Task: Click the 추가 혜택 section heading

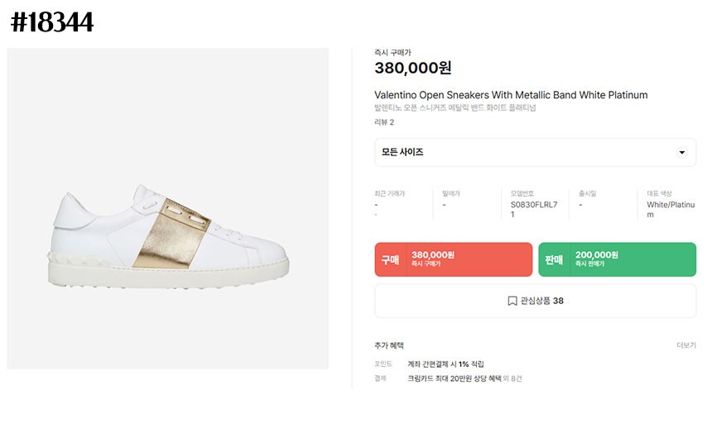Action: [x=389, y=345]
